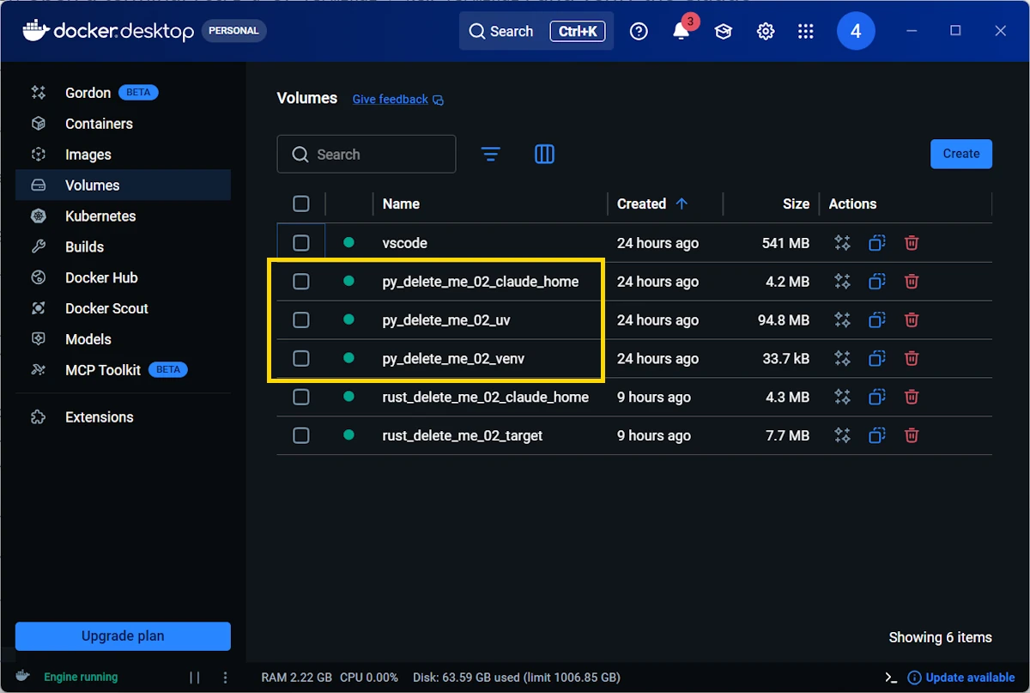Screen dimensions: 1030x693
Task: Create a new volume
Action: tap(960, 154)
